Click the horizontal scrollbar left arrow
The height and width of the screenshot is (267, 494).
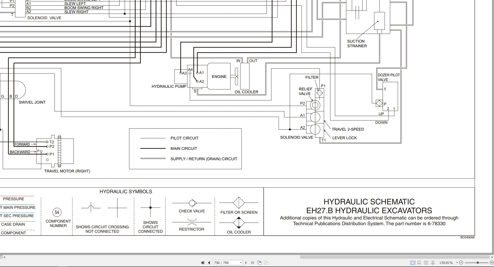pos(4,257)
